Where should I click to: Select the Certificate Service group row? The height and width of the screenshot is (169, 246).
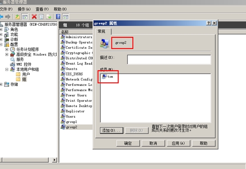tap(76, 48)
